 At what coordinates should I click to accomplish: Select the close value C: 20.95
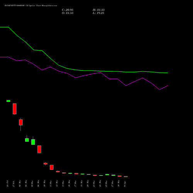click(68, 10)
